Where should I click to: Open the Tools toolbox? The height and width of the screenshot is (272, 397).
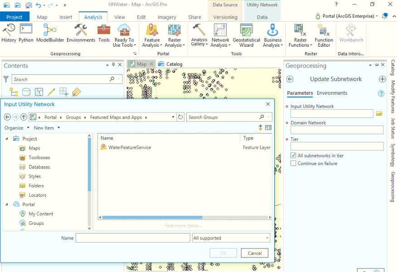coord(104,33)
